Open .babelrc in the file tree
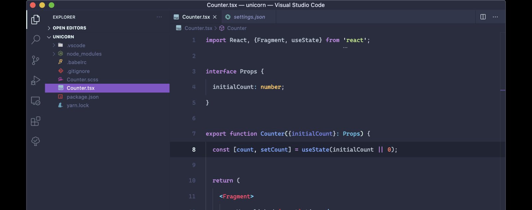Viewport: 532px width, 210px height. point(107,62)
